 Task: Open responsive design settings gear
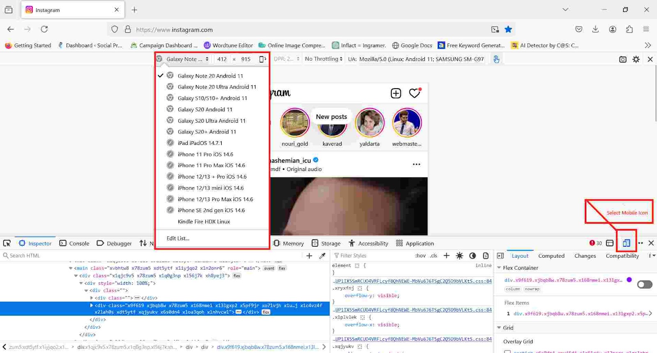pyautogui.click(x=636, y=60)
